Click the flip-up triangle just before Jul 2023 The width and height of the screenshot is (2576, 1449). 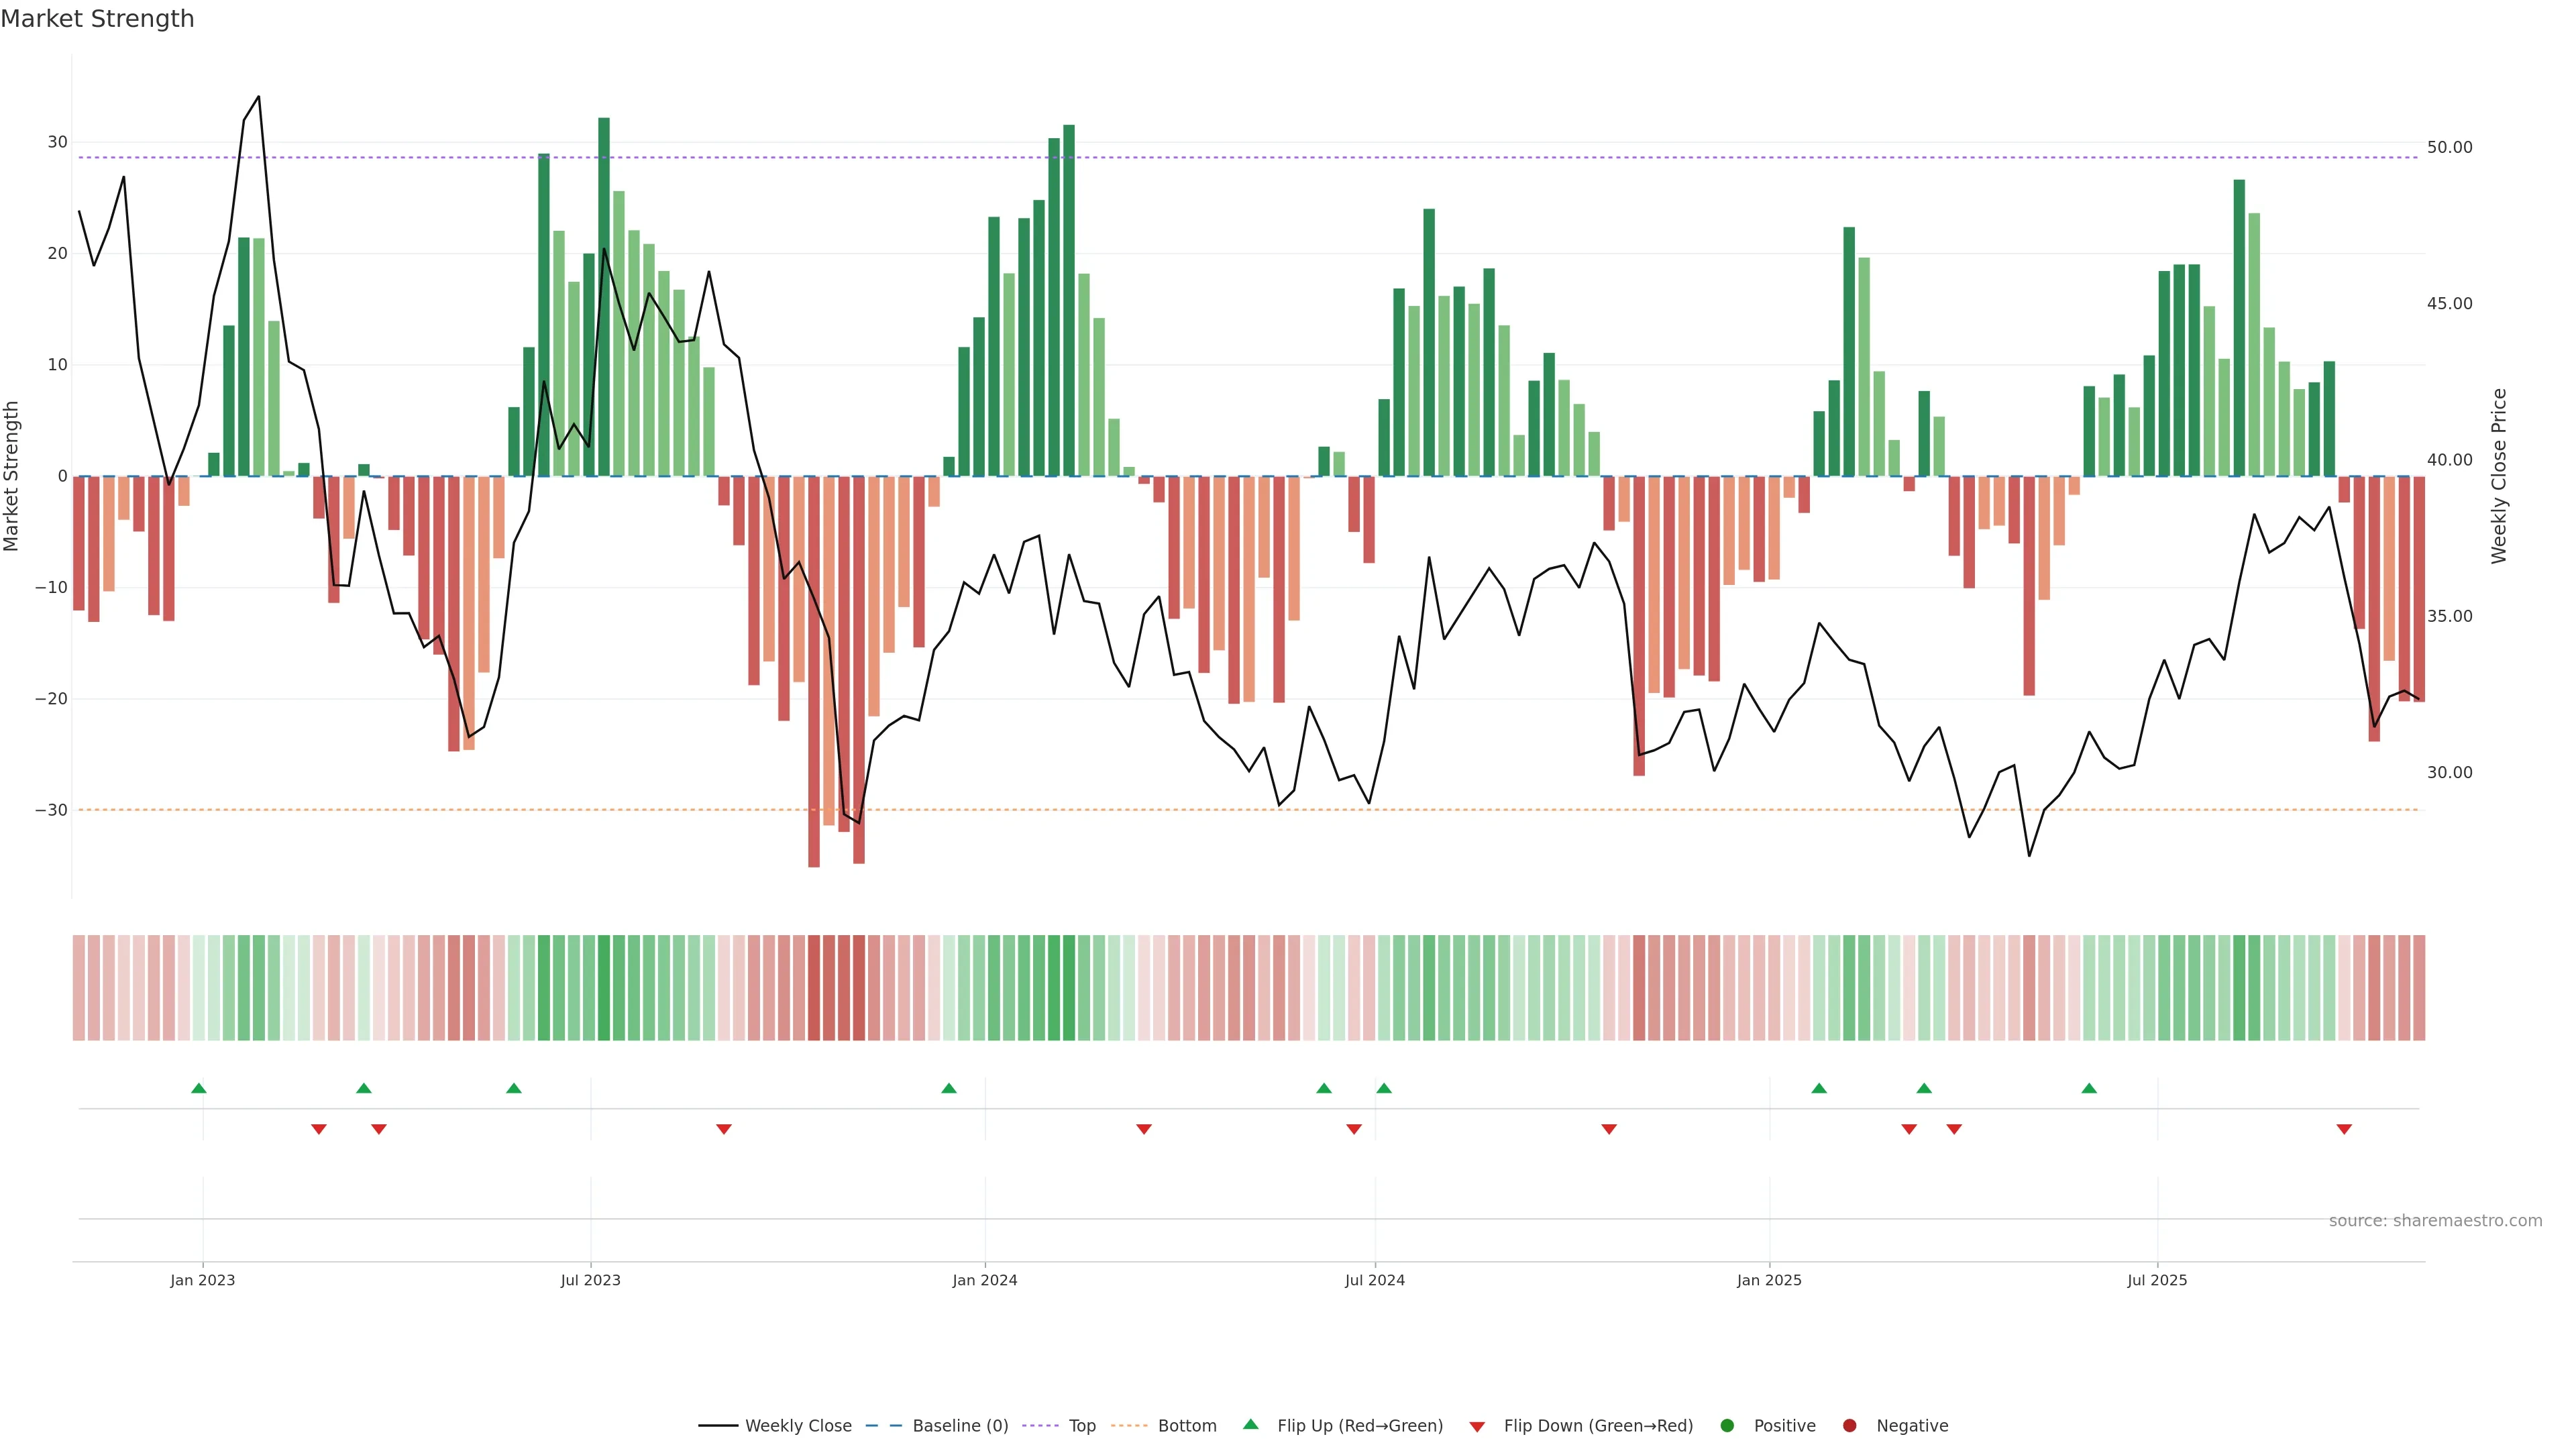pyautogui.click(x=514, y=1088)
